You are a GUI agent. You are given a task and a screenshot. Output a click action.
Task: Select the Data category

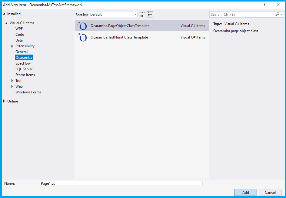tap(19, 40)
